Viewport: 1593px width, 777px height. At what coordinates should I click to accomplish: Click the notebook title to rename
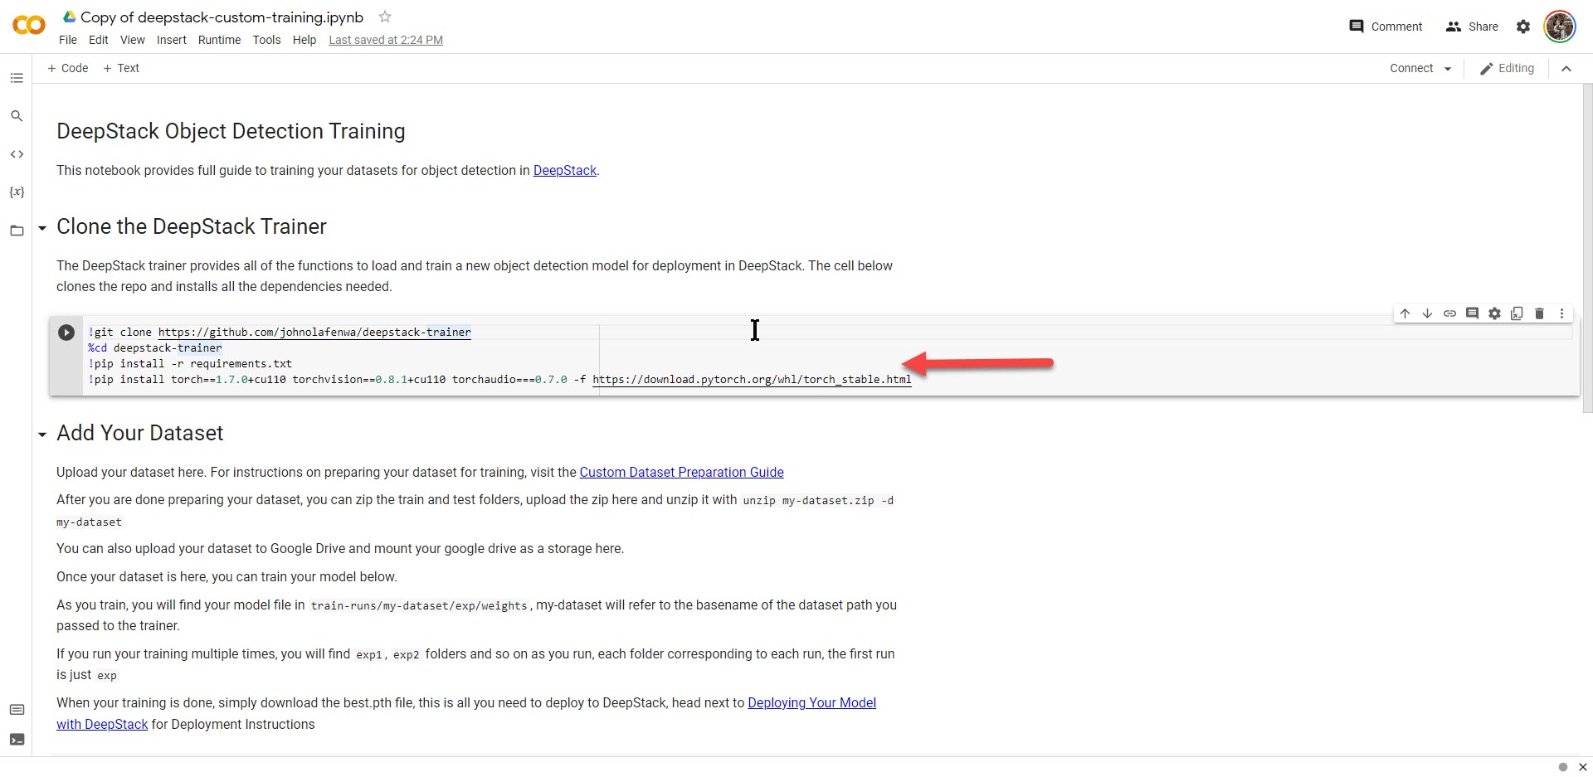click(x=222, y=17)
